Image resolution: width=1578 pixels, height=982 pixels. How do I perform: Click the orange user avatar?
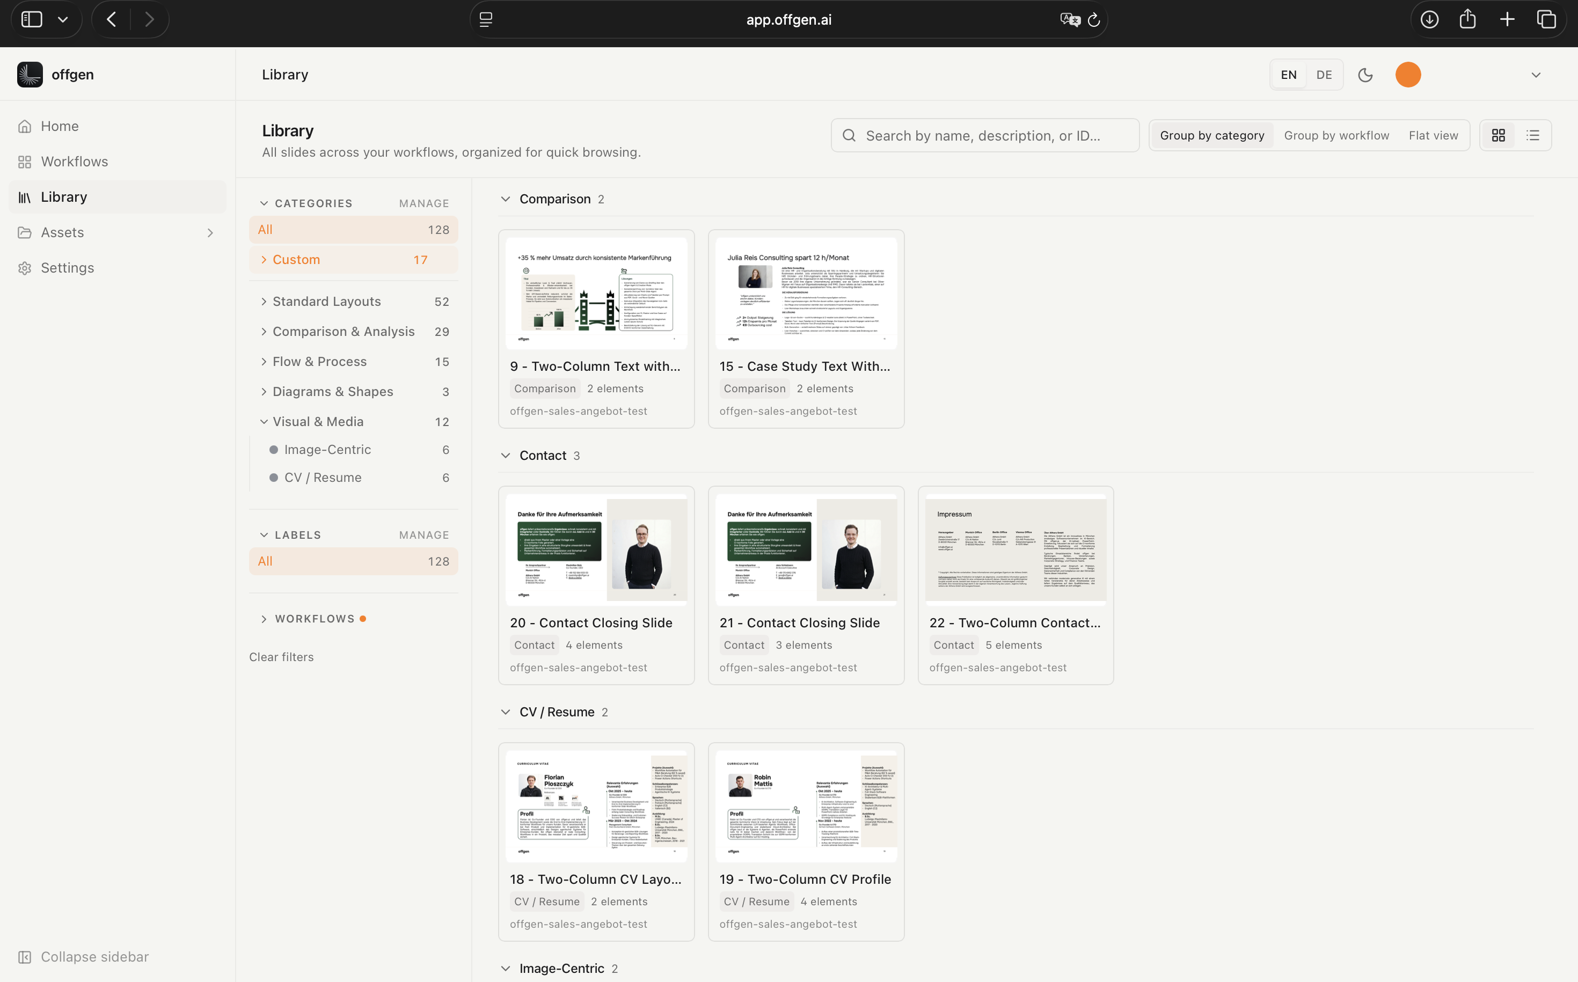[x=1408, y=75]
